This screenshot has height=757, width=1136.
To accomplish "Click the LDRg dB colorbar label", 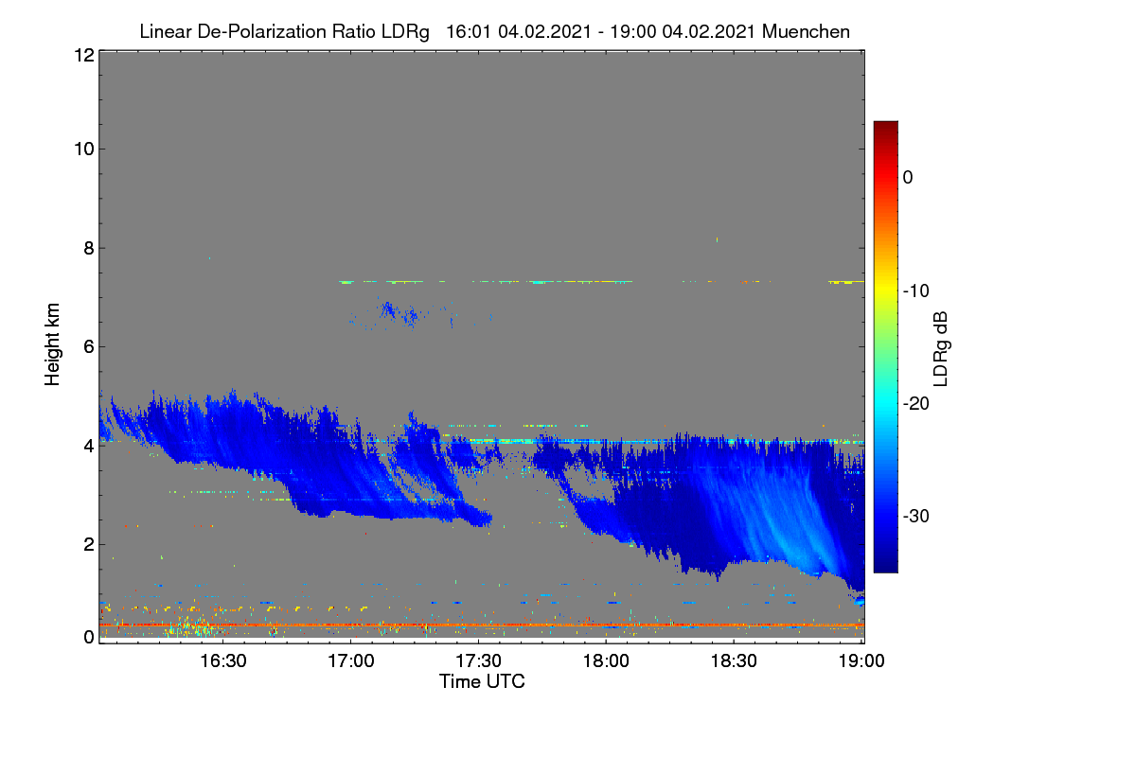I will [x=941, y=347].
